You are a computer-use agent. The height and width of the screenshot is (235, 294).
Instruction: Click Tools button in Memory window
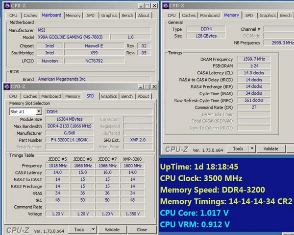(238, 149)
